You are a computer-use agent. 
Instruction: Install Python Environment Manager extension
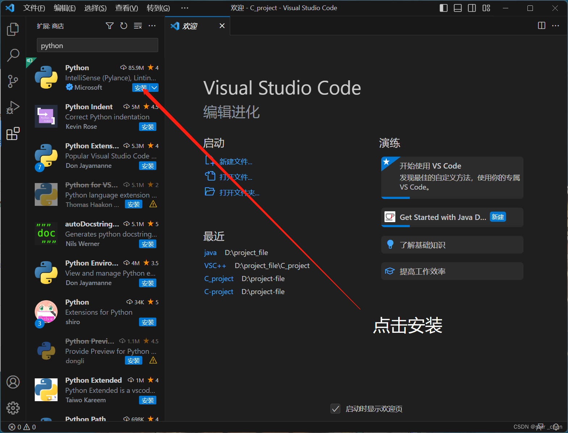148,283
